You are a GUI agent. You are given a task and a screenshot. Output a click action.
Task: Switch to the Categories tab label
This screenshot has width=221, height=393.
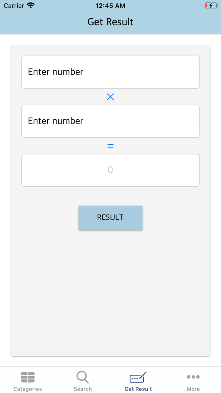(28, 389)
